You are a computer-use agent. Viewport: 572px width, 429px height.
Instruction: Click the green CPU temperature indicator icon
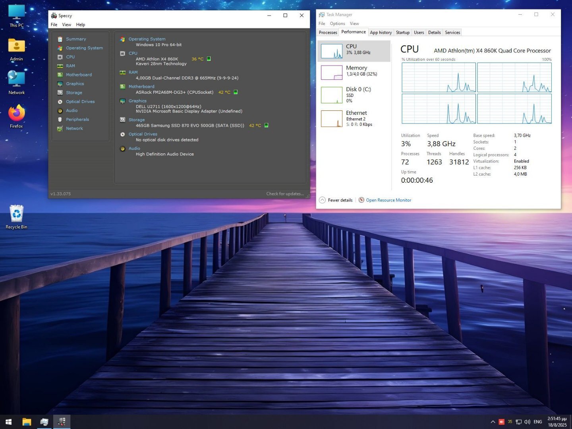pos(209,59)
